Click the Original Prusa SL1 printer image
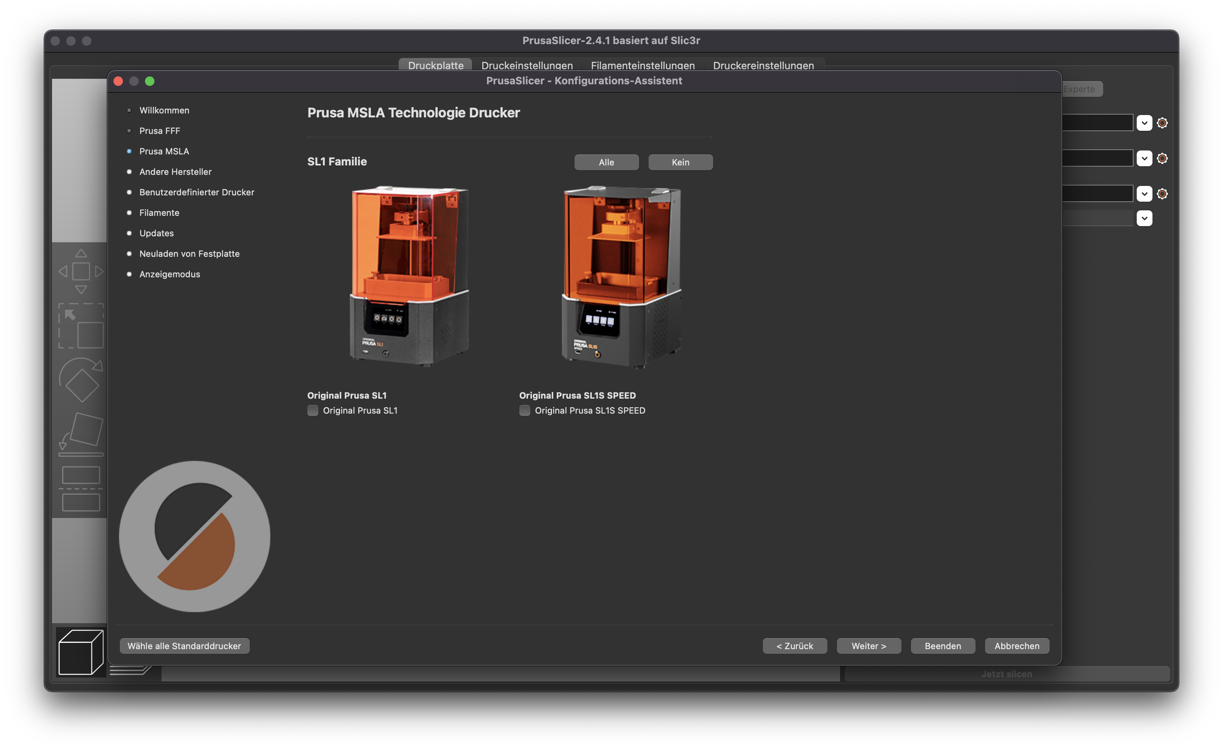This screenshot has width=1223, height=750. [409, 277]
